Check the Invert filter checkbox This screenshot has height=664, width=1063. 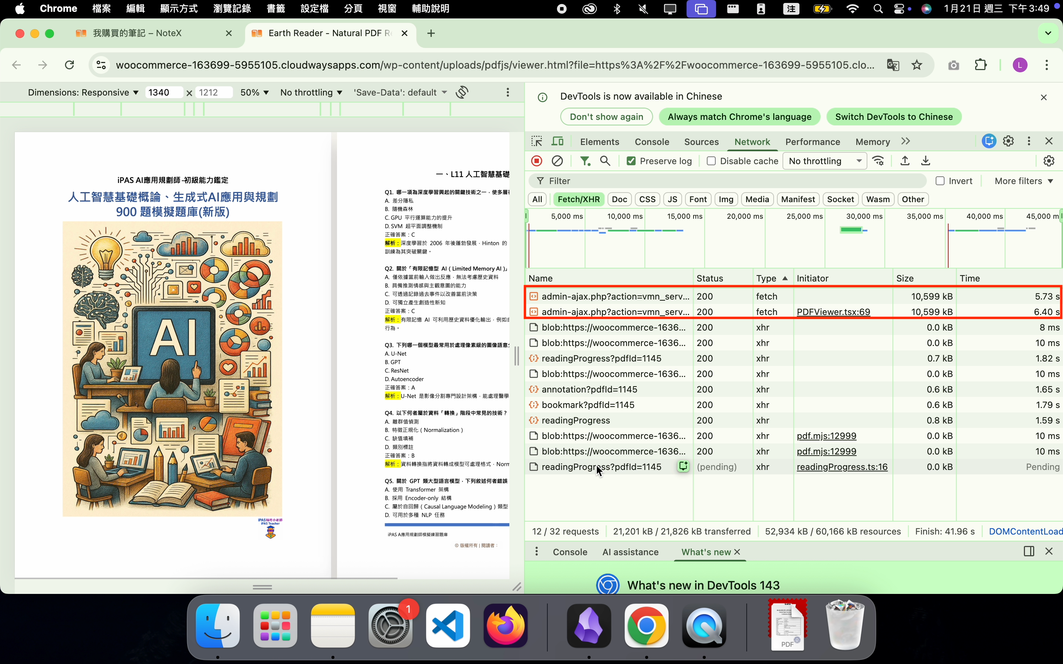[940, 181]
